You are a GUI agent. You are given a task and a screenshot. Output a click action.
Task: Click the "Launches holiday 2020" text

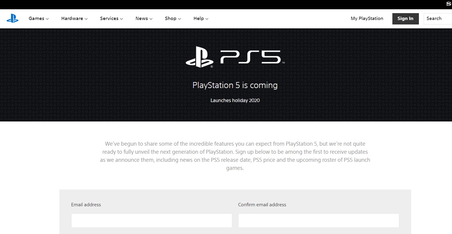[235, 100]
